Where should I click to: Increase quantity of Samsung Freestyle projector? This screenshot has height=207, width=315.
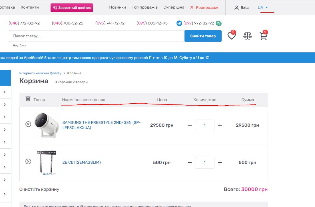[220, 125]
